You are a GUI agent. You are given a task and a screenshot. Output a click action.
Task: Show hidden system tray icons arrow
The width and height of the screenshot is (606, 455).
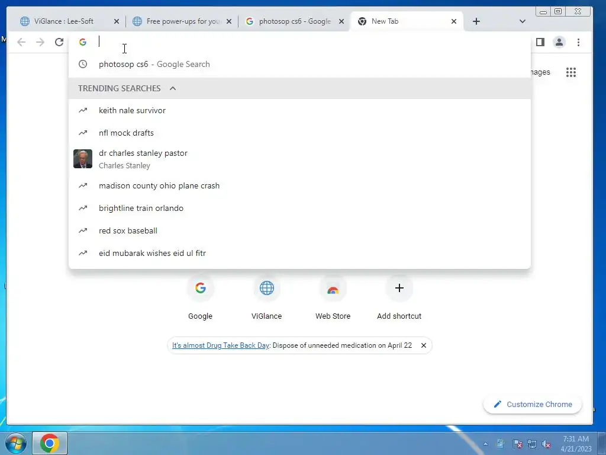click(486, 444)
